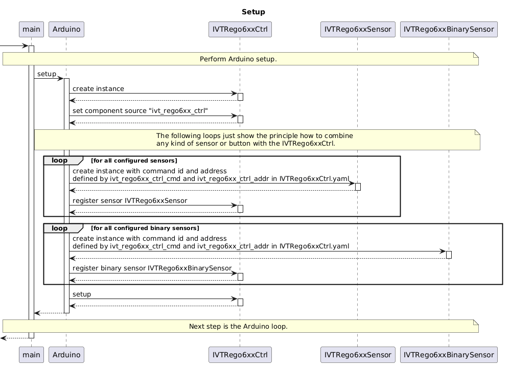Click loop label for configured sensors frame
The width and height of the screenshot is (510, 366).
[63, 161]
